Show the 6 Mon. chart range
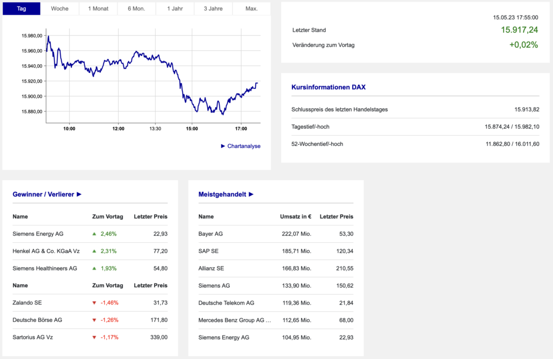 [136, 9]
